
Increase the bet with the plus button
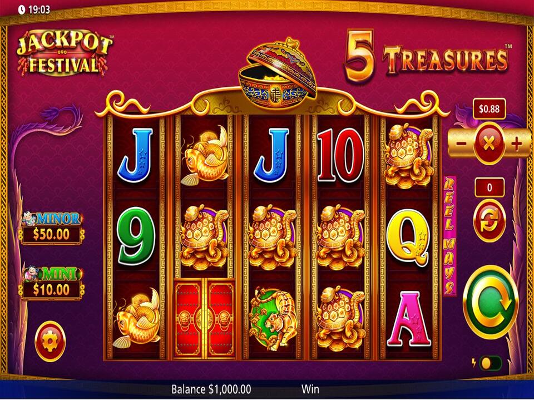click(x=516, y=144)
